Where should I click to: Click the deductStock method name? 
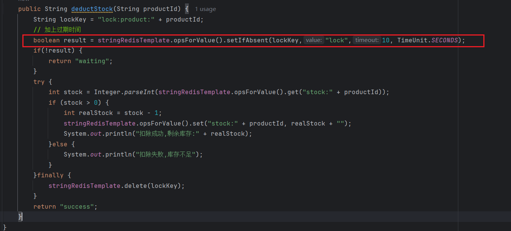tap(92, 9)
